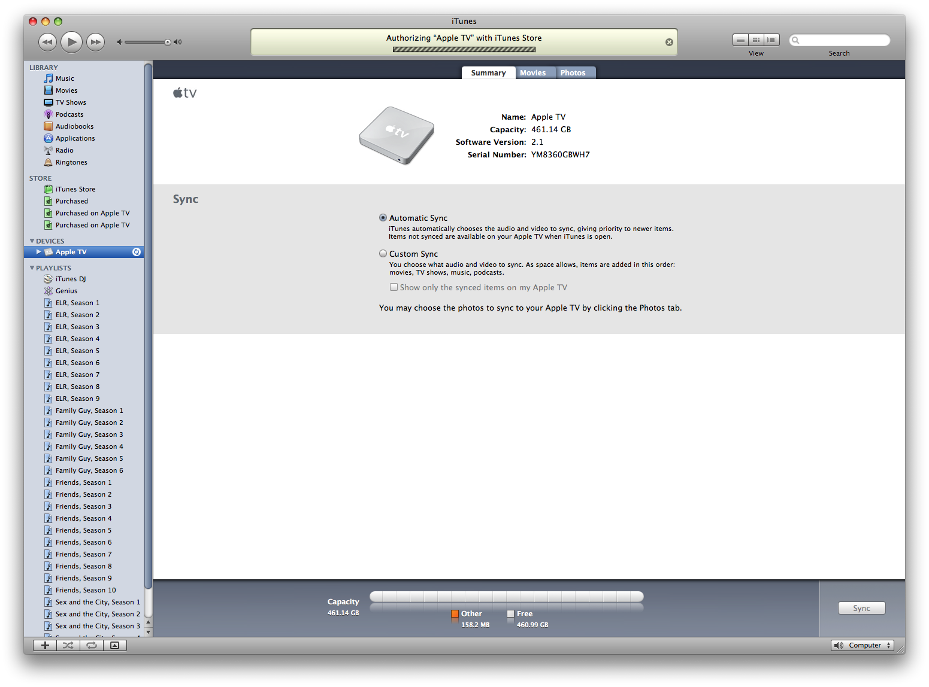Click inside the Search field

pyautogui.click(x=839, y=40)
